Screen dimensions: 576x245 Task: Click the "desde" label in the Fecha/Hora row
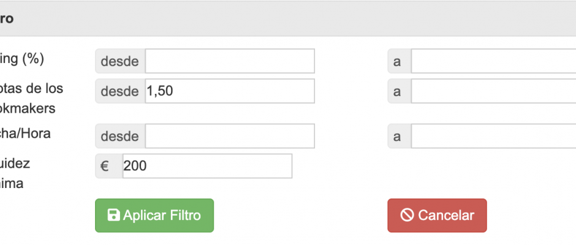tap(120, 136)
